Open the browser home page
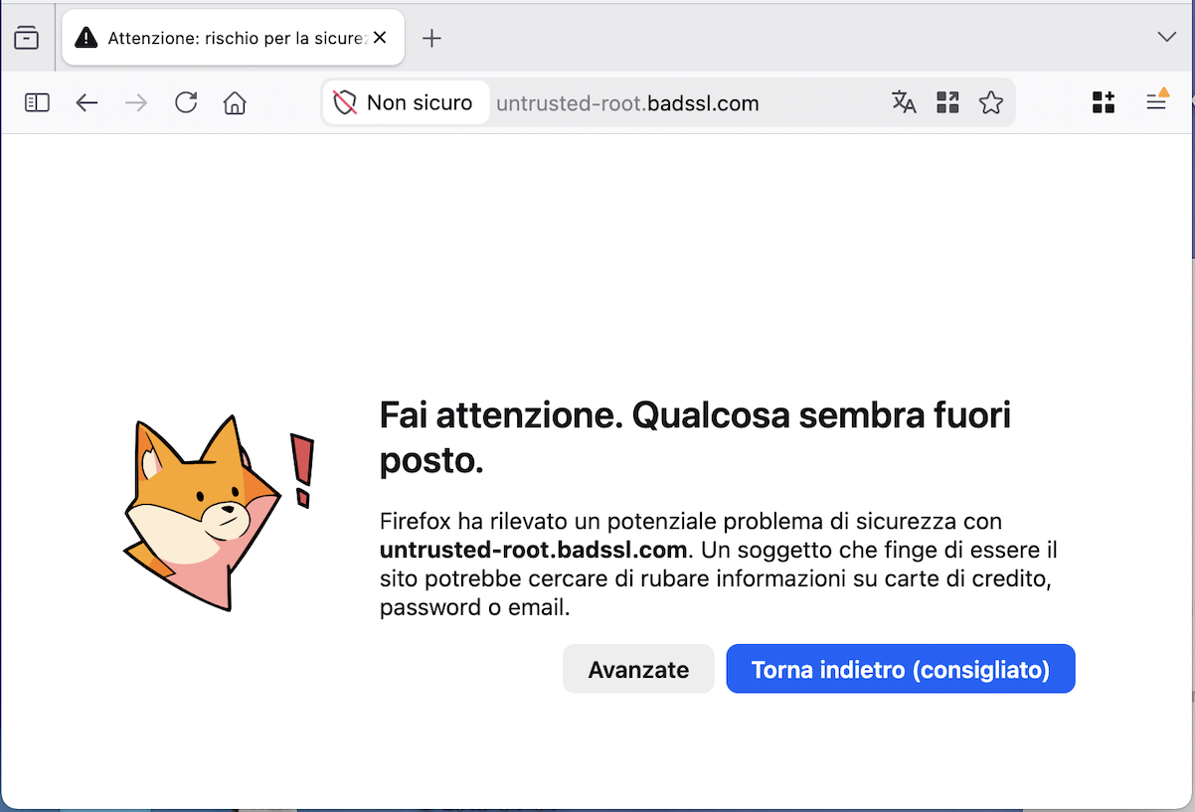This screenshot has width=1195, height=812. [235, 102]
